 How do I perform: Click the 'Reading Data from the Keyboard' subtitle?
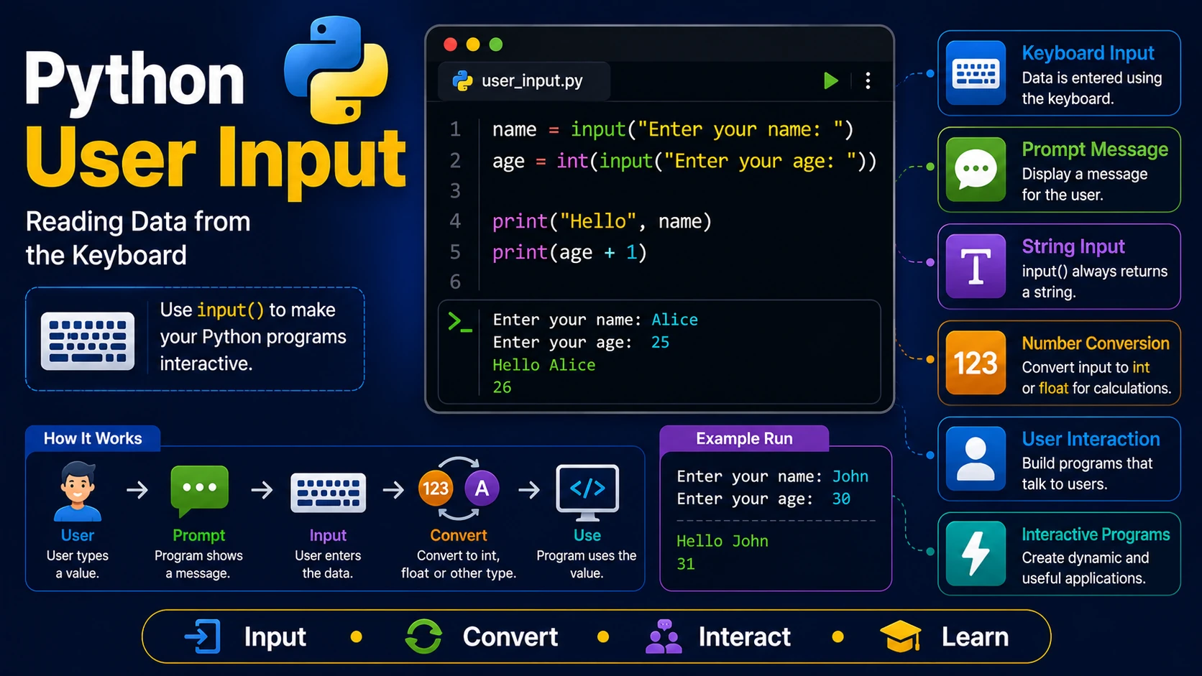point(138,239)
